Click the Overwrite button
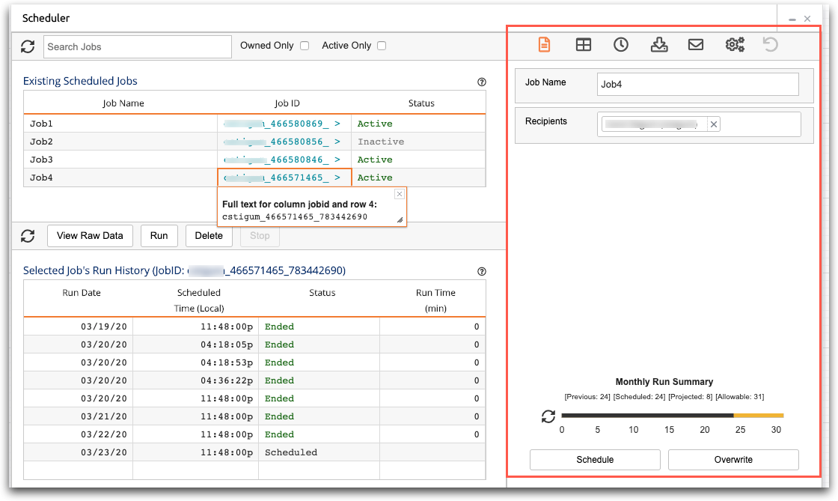The image size is (838, 501). [733, 460]
